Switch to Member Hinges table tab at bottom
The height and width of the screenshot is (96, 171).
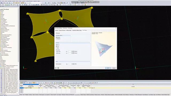coord(83,95)
